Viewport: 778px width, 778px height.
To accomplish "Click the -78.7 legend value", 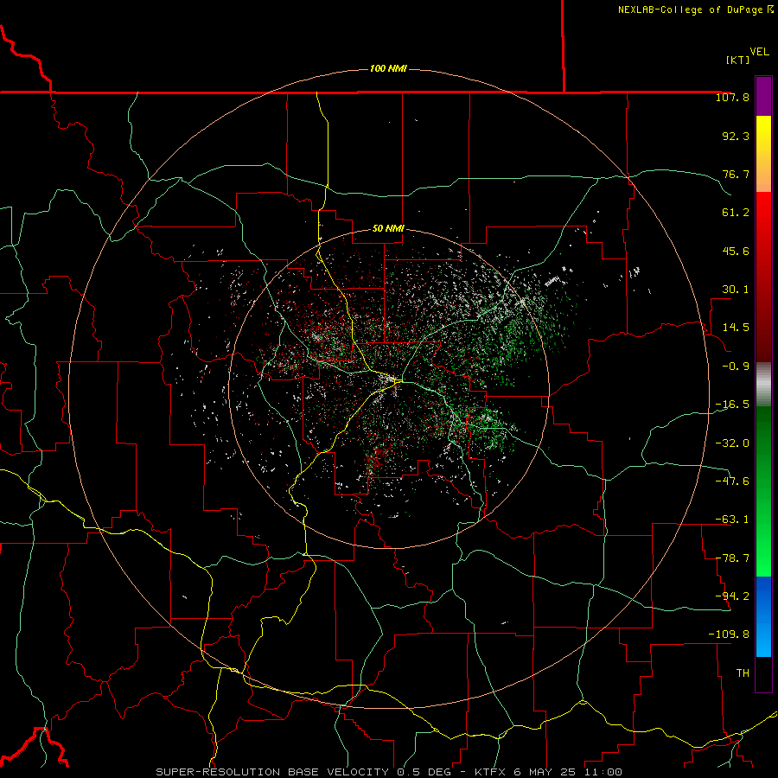I will pos(732,558).
